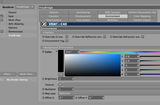Enable the Override Reflection env. checkbox
This screenshot has width=160, height=105.
click(x=105, y=37)
